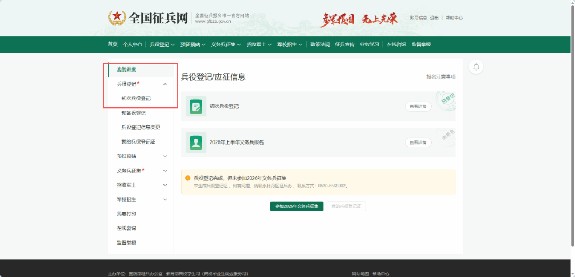The width and height of the screenshot is (575, 277).
Task: Expand 预征预储 in the sidebar
Action: tap(165, 156)
